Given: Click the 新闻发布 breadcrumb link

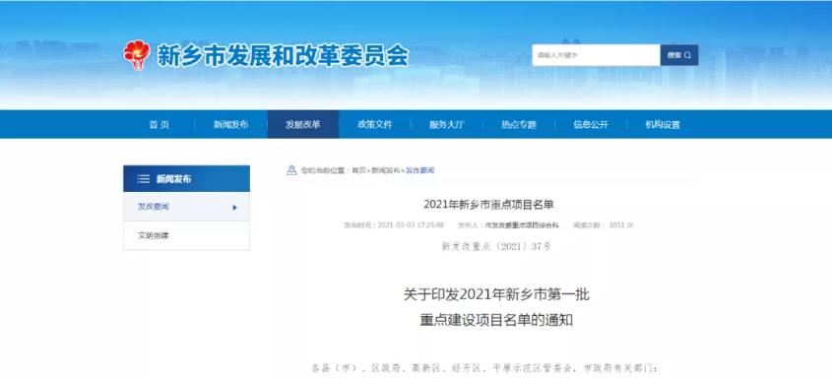Looking at the screenshot, I should point(386,170).
